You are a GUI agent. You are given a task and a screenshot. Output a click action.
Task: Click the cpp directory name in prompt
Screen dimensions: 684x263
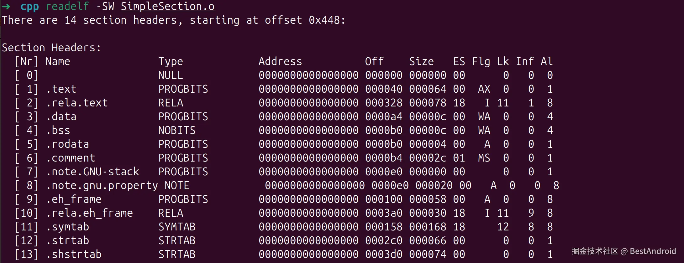(x=29, y=7)
